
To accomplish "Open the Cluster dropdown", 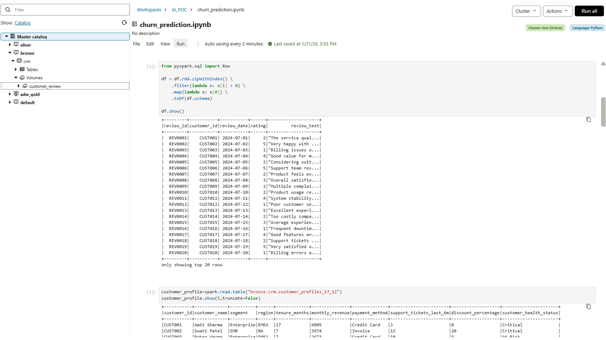I will tap(526, 11).
